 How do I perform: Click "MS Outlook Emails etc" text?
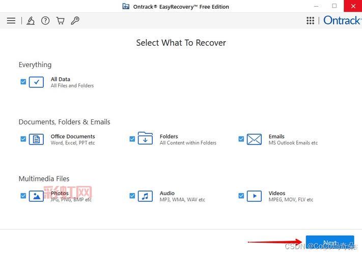coord(293,143)
